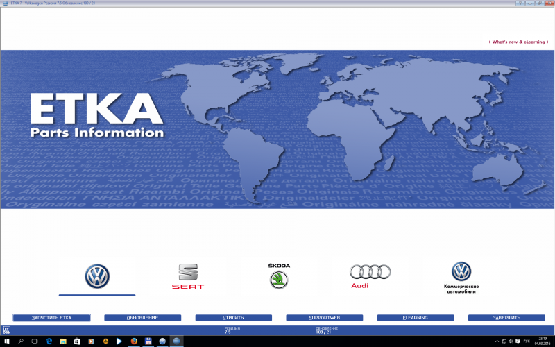Open the yellow triangle taskbar icon
The width and height of the screenshot is (555, 347).
pyautogui.click(x=105, y=341)
